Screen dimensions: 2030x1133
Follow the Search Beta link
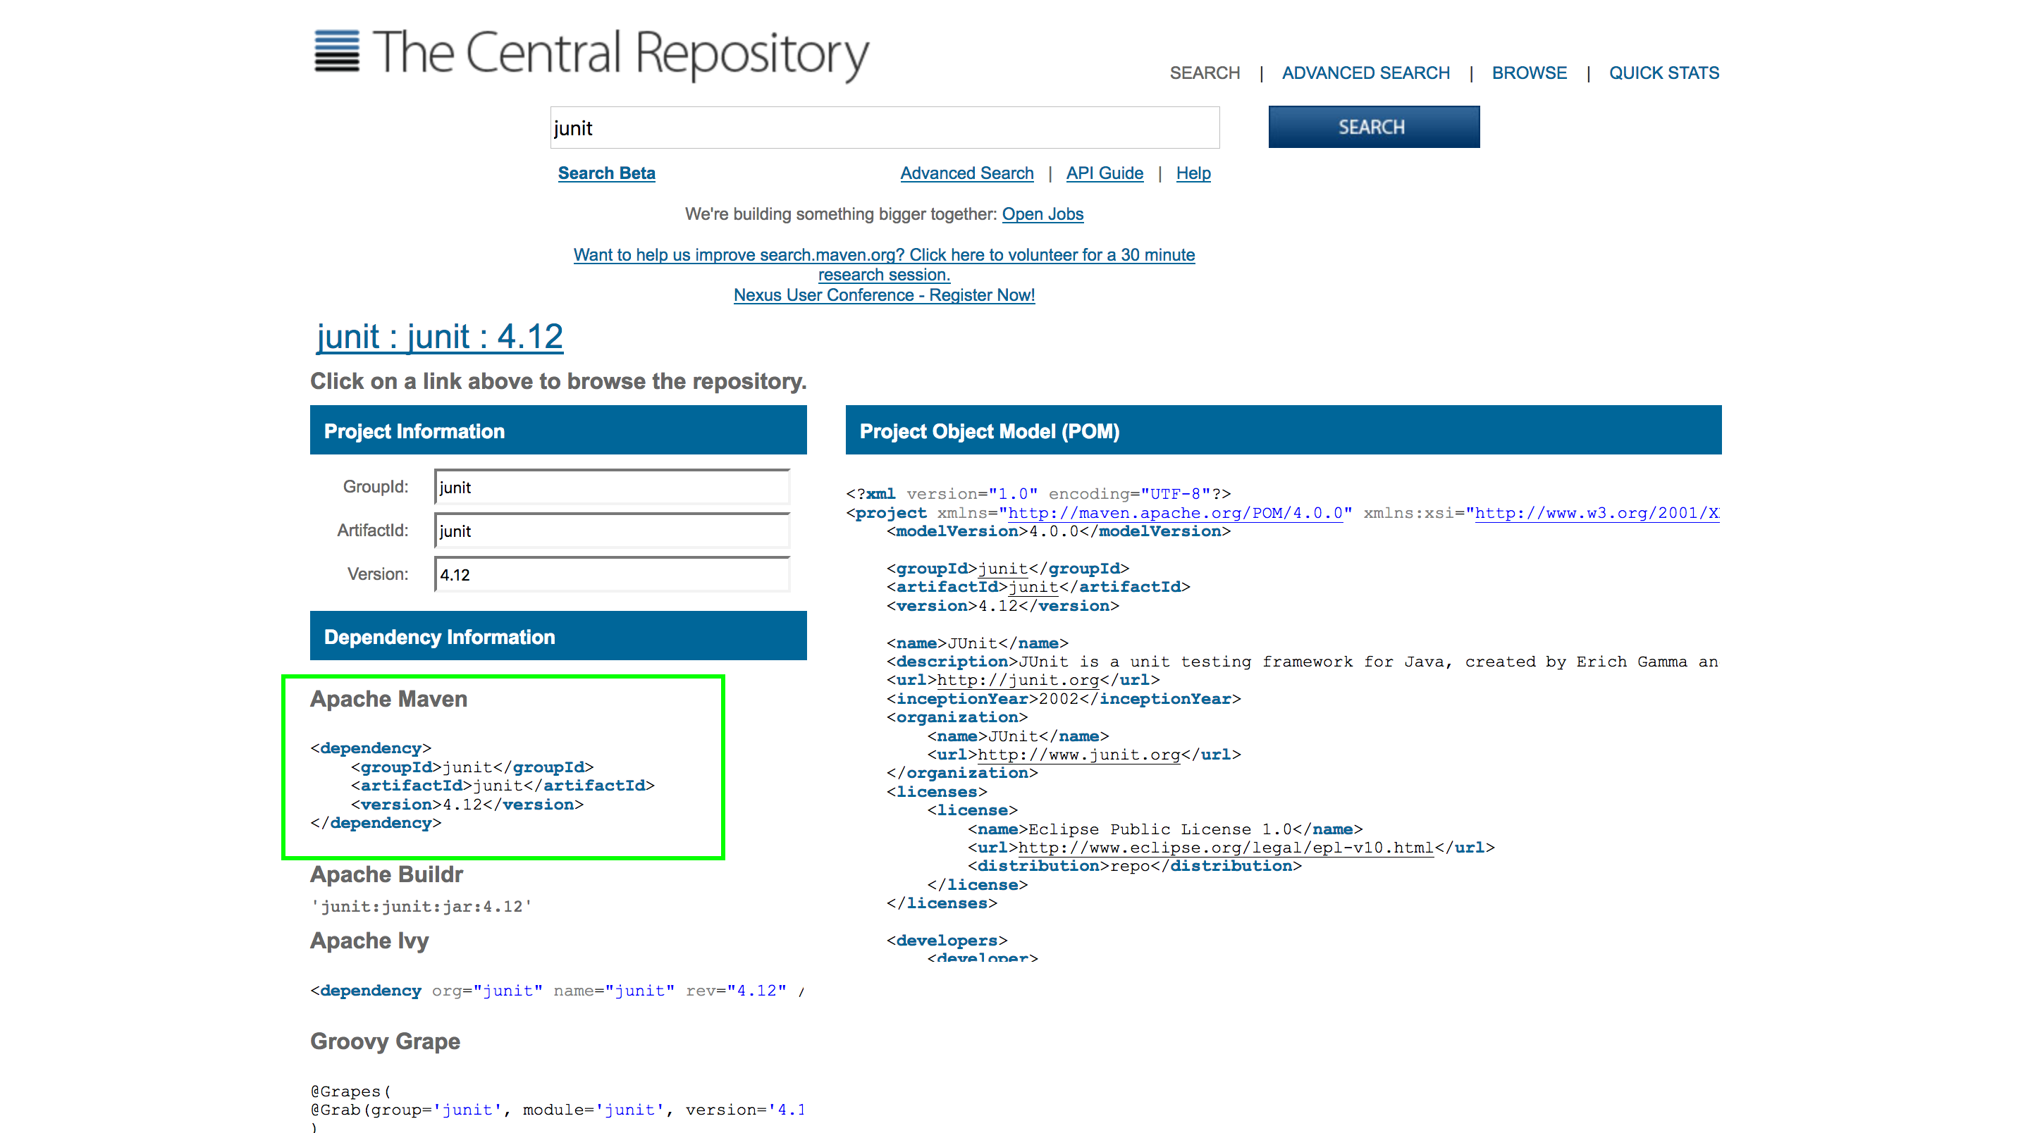click(x=606, y=173)
